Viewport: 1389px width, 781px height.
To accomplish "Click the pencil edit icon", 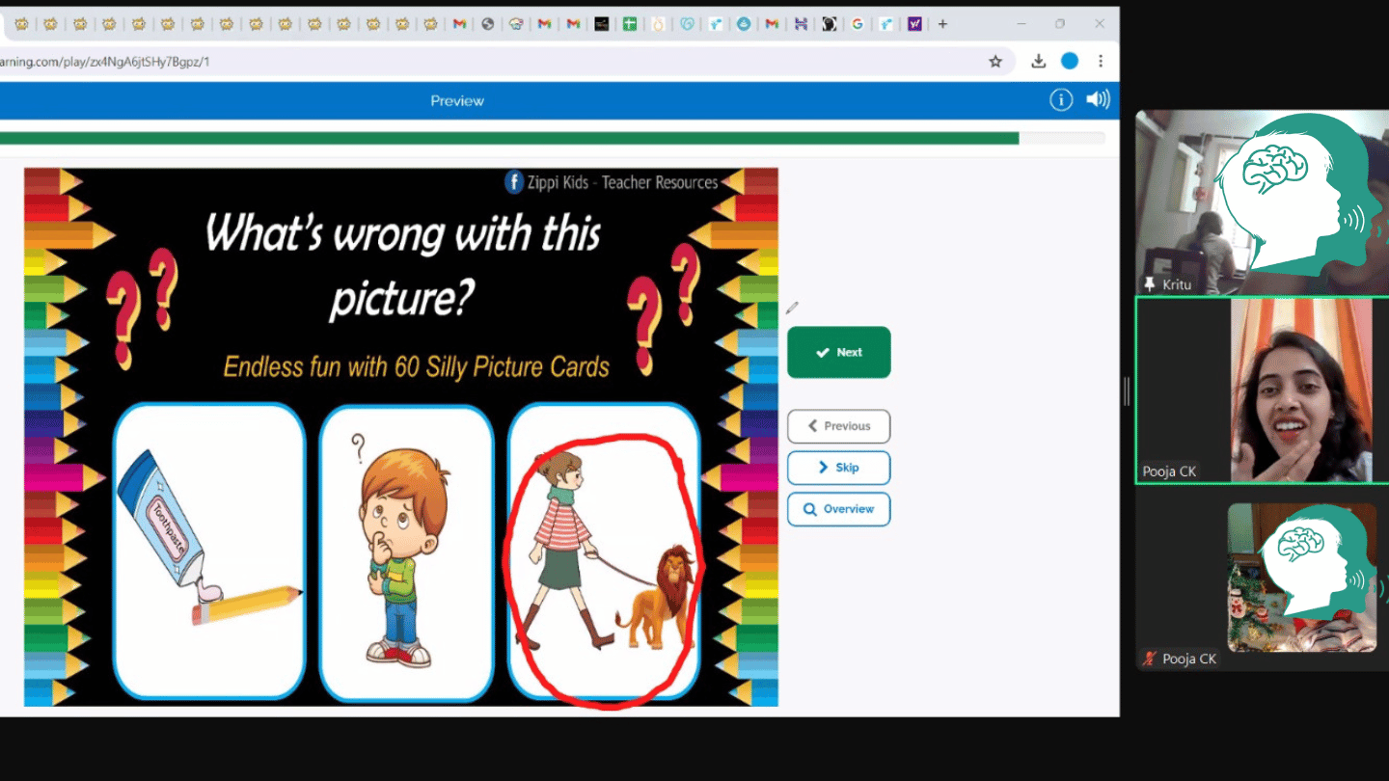I will (x=792, y=309).
